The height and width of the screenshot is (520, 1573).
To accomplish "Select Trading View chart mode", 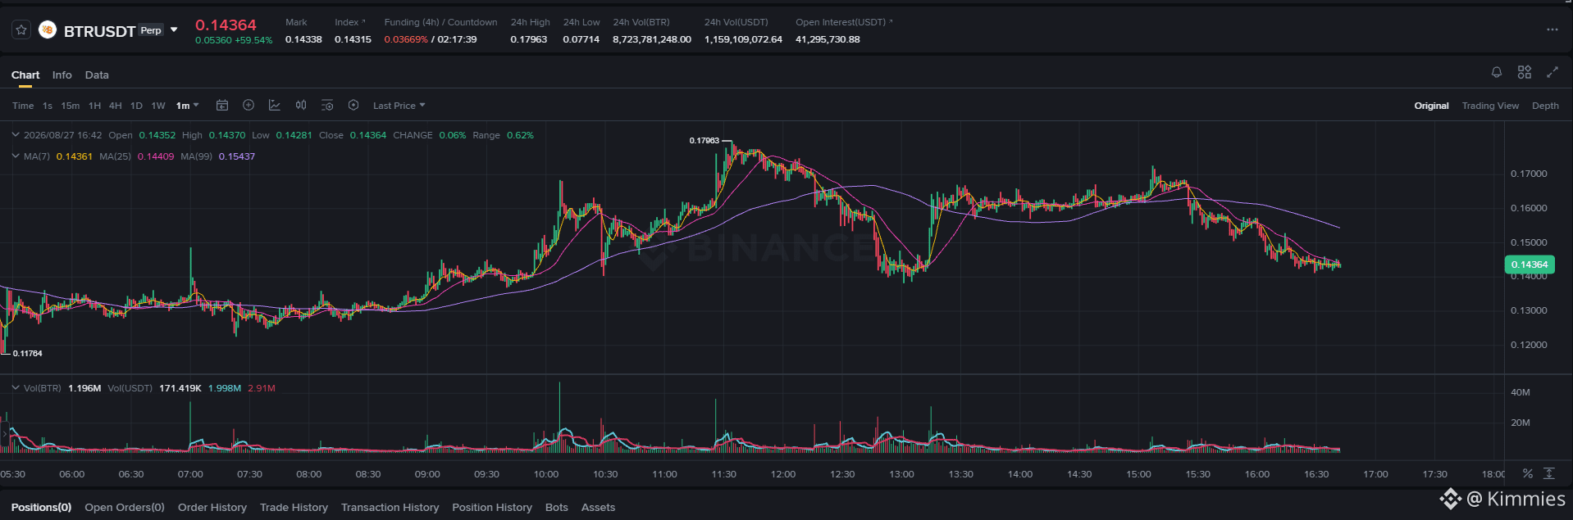I will pos(1490,106).
